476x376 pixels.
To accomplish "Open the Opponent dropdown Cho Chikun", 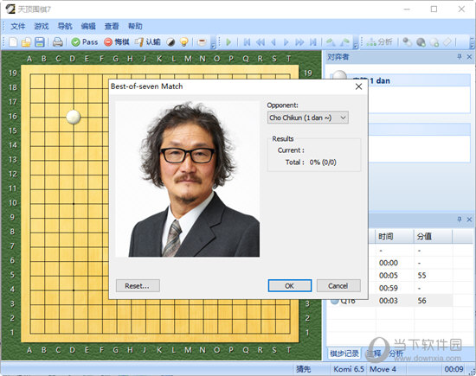I will coord(308,118).
